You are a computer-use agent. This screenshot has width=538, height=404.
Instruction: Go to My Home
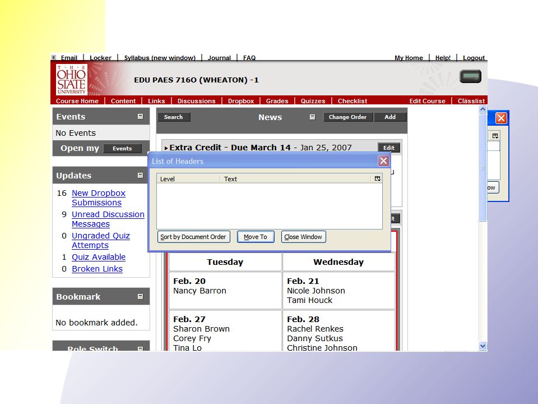[x=409, y=58]
